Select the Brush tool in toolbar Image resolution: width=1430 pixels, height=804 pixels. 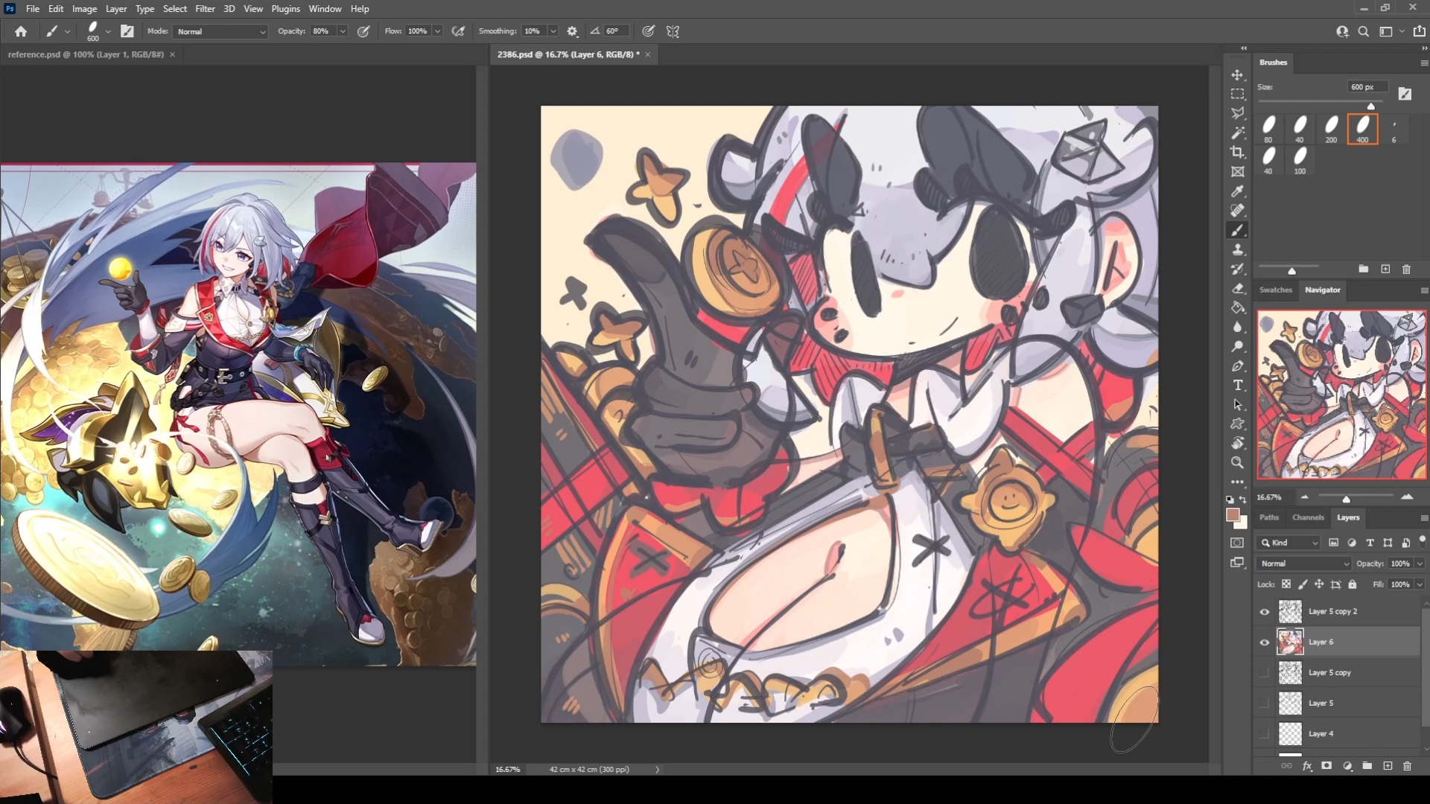point(1237,230)
